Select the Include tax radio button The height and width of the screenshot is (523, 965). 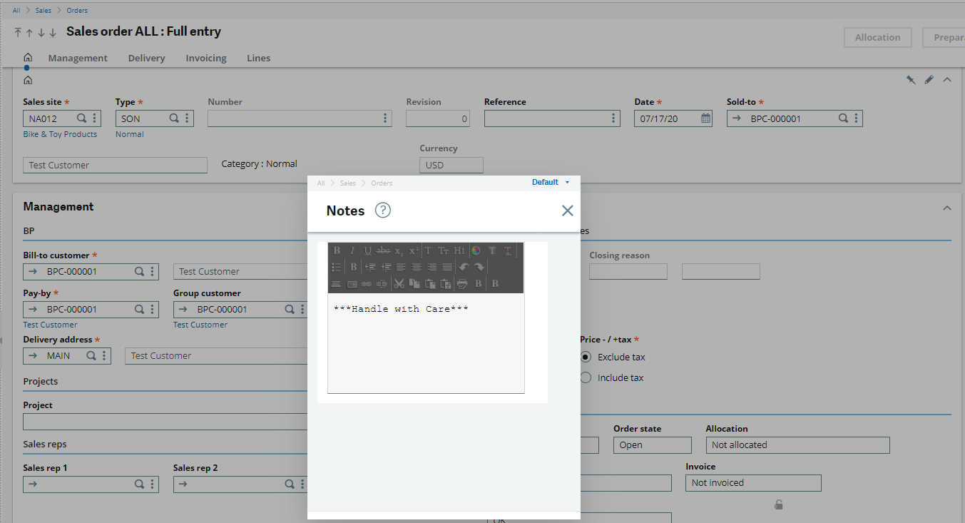(x=586, y=377)
